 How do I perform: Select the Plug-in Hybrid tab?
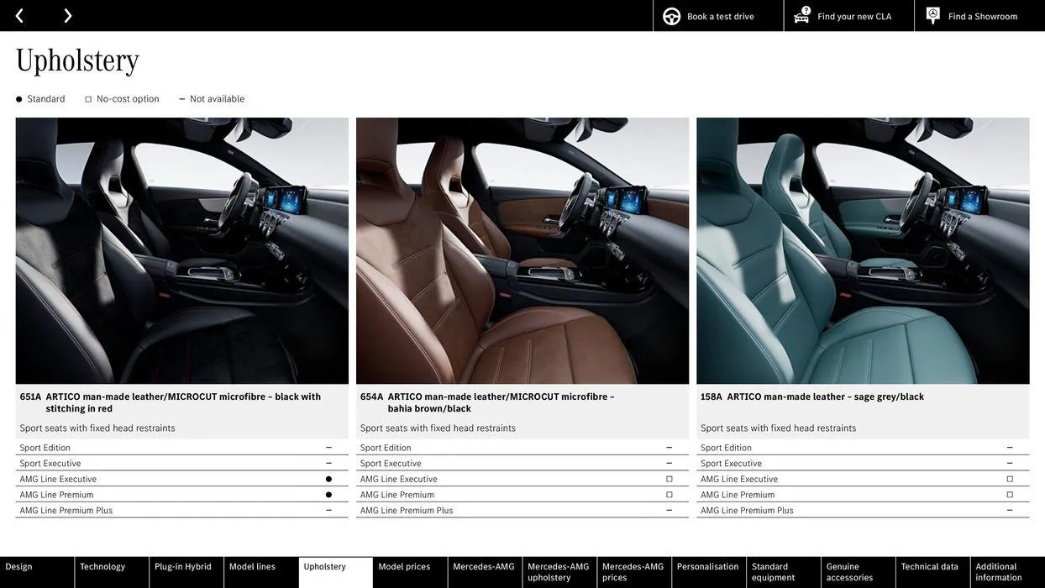click(x=181, y=566)
